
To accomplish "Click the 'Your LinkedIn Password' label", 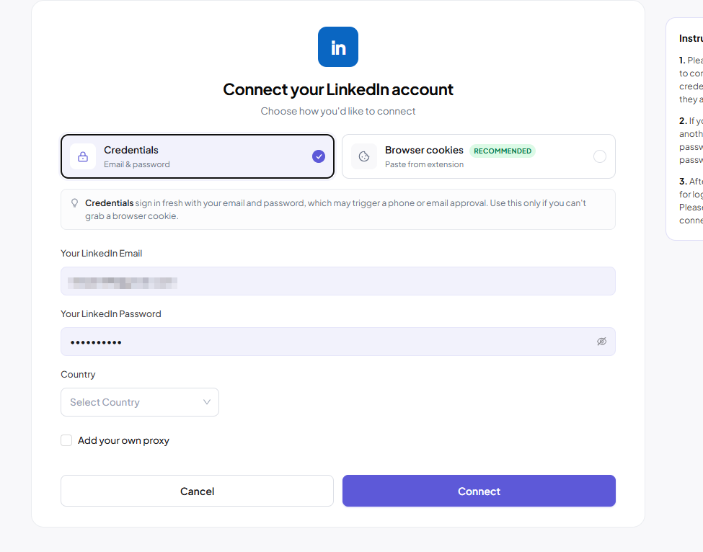I will point(111,313).
